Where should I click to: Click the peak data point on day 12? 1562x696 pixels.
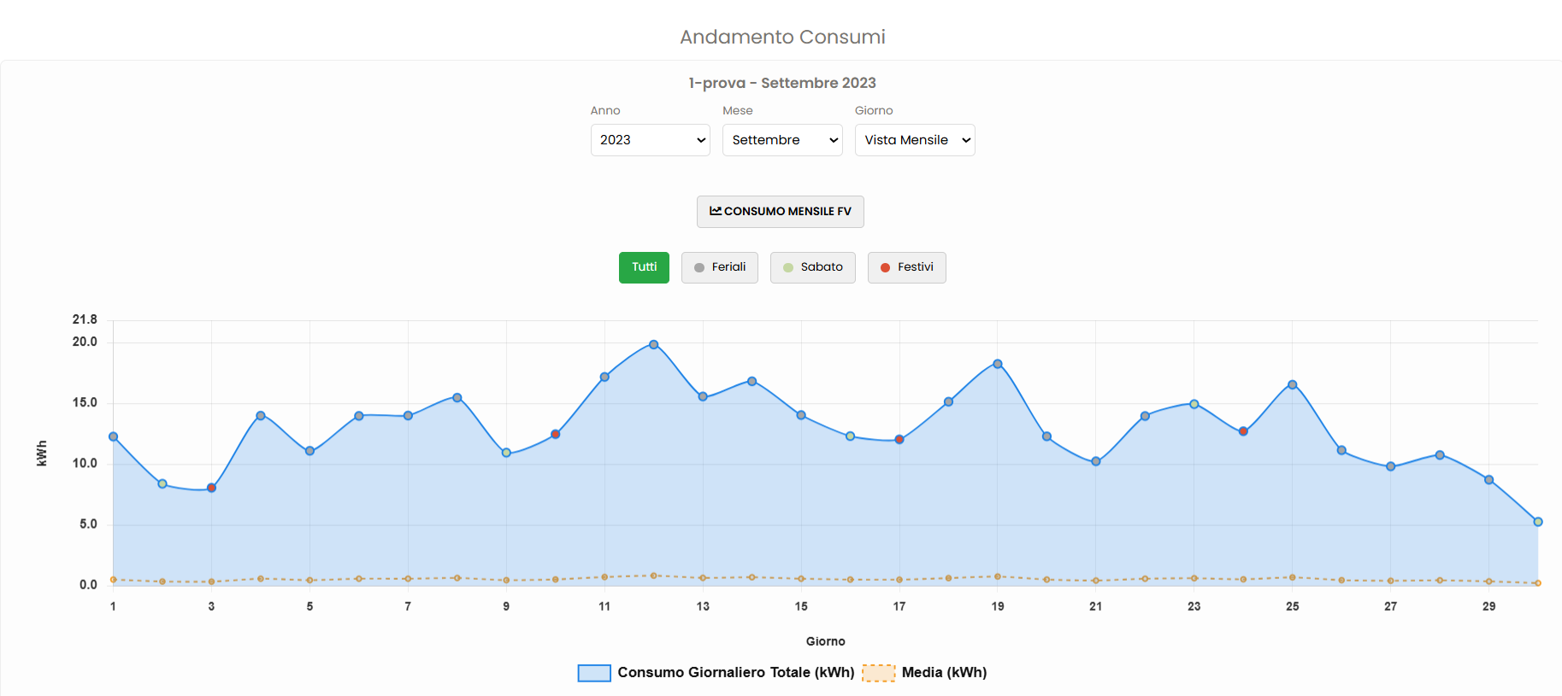click(x=654, y=345)
